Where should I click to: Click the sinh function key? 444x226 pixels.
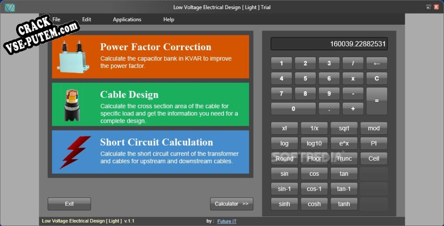pyautogui.click(x=284, y=204)
